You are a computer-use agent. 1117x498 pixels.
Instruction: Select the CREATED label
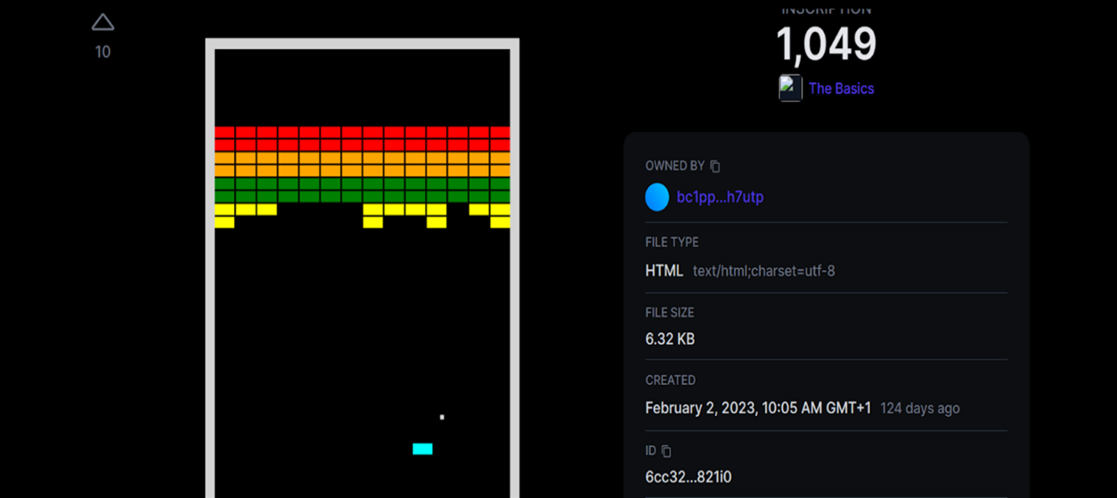coord(670,380)
